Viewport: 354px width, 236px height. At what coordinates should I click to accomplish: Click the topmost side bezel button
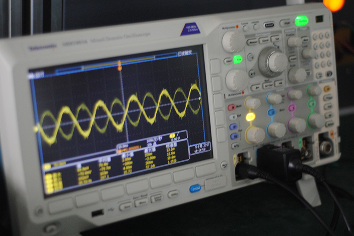tap(215, 66)
